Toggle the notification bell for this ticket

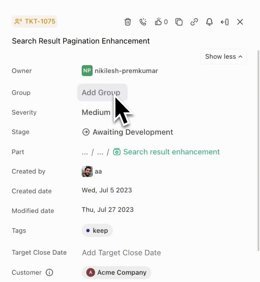(x=209, y=22)
